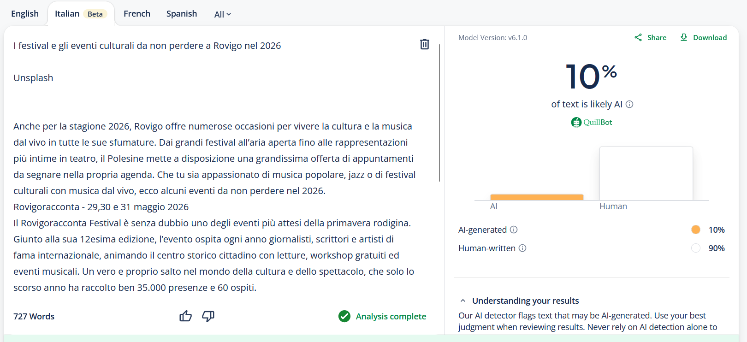Image resolution: width=747 pixels, height=342 pixels.
Task: Switch to the English tab
Action: pyautogui.click(x=25, y=14)
